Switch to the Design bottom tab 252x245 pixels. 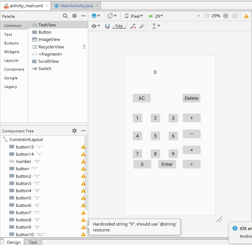pyautogui.click(x=14, y=242)
